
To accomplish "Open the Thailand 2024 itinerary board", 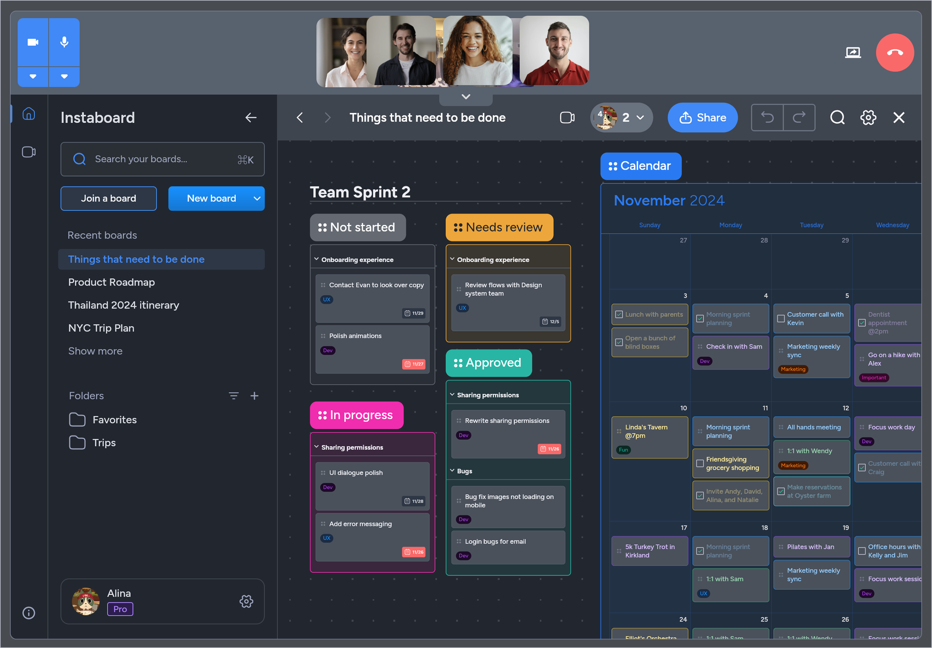I will click(x=124, y=305).
